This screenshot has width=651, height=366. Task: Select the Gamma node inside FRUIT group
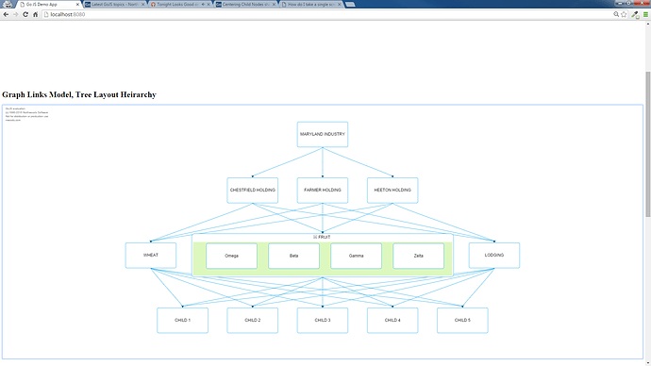tap(357, 256)
